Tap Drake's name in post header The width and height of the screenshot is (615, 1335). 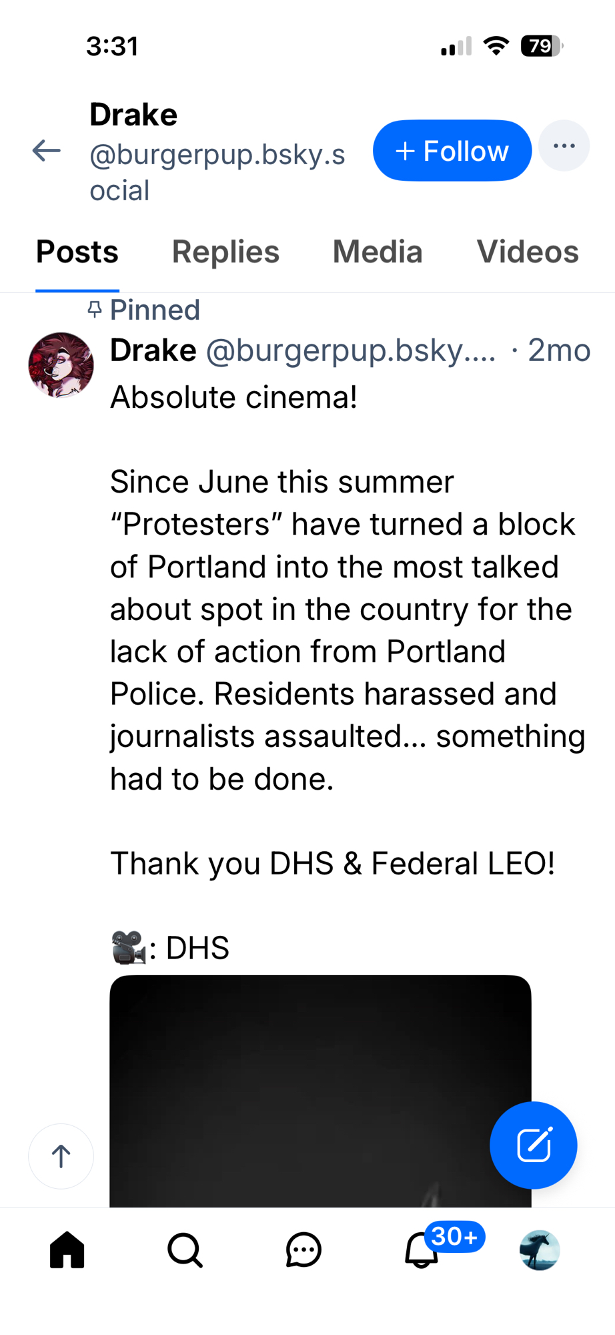click(x=153, y=350)
